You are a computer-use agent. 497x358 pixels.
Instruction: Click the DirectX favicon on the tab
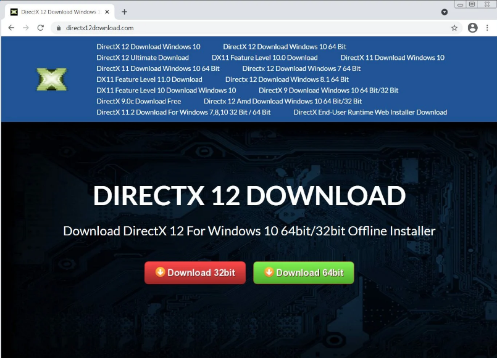pyautogui.click(x=14, y=12)
